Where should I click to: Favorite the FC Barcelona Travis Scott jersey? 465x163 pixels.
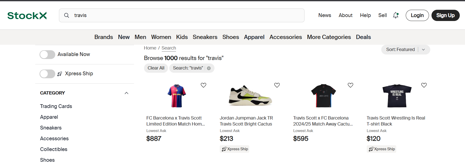tap(203, 85)
